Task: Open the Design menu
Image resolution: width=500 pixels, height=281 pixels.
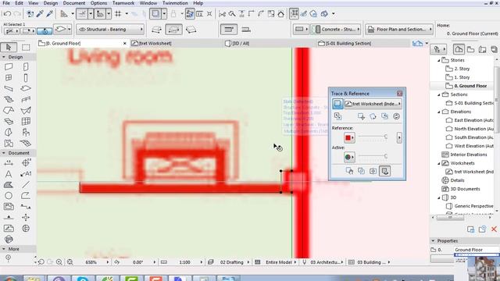Action: (51, 3)
